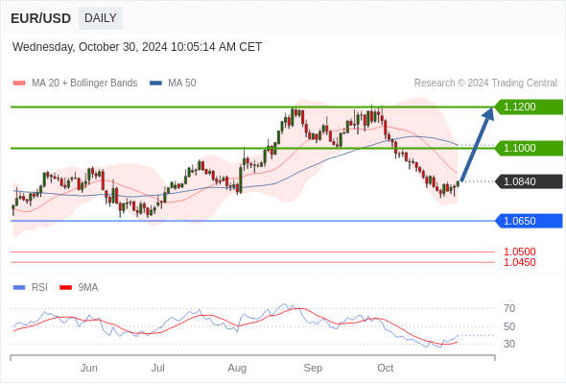Click the date and time stamp text
566x384 pixels.
(137, 47)
